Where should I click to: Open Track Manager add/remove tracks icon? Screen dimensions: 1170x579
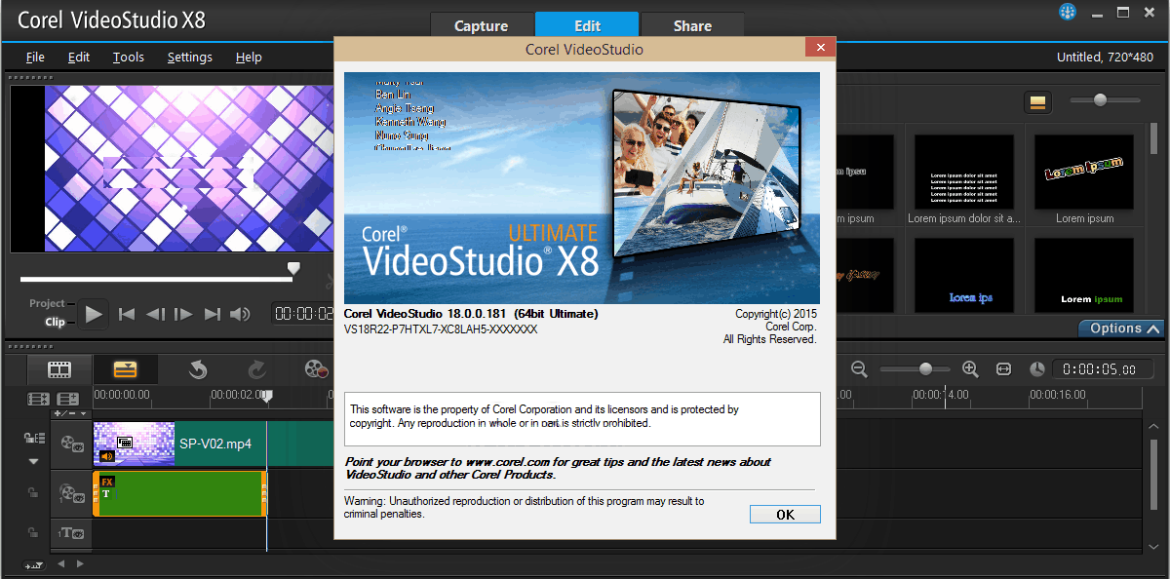click(x=68, y=399)
